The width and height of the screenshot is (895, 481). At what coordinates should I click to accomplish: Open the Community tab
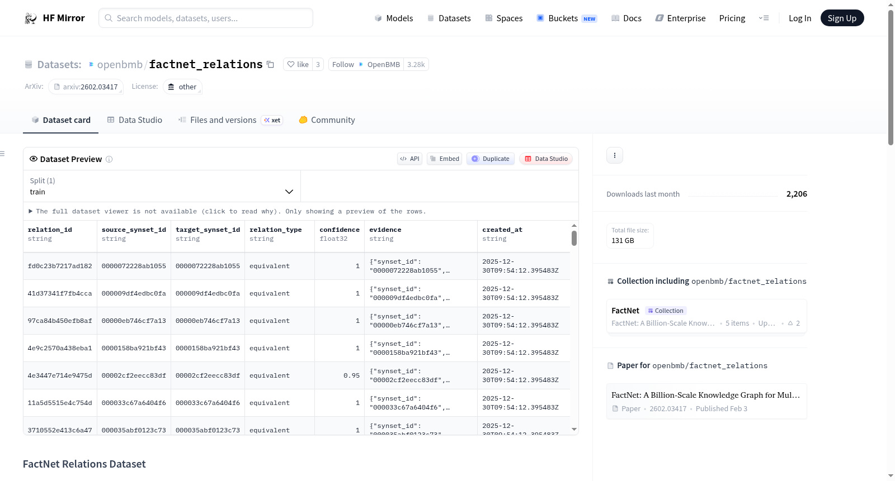click(327, 120)
